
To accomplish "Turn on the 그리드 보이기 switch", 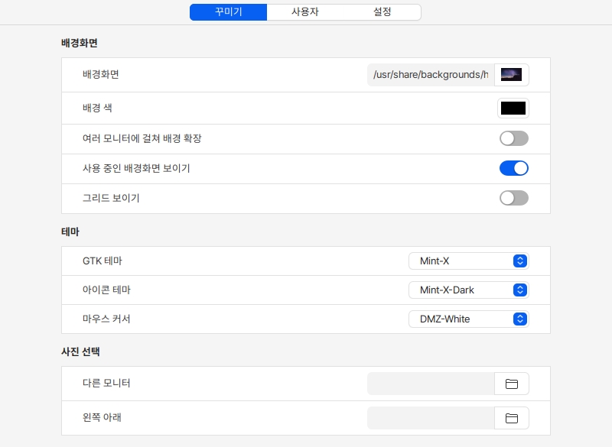I will pos(513,198).
